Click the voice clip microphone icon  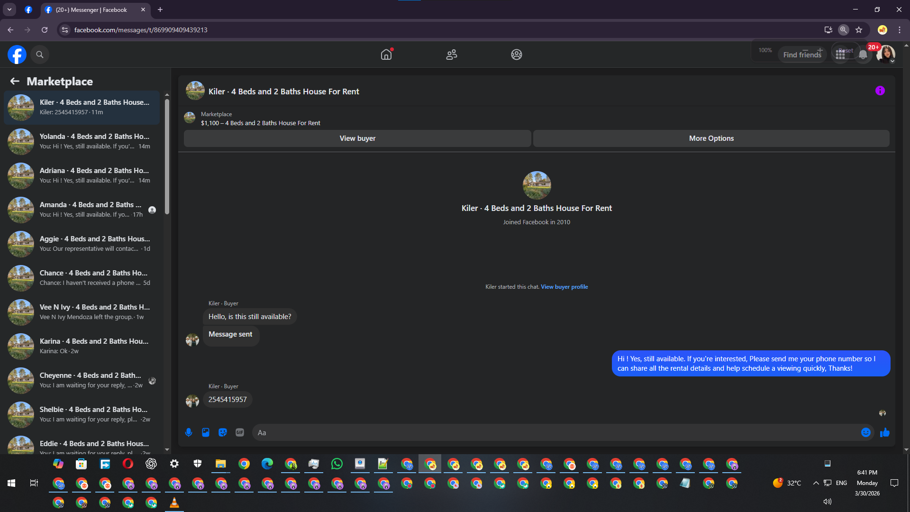[x=189, y=432]
